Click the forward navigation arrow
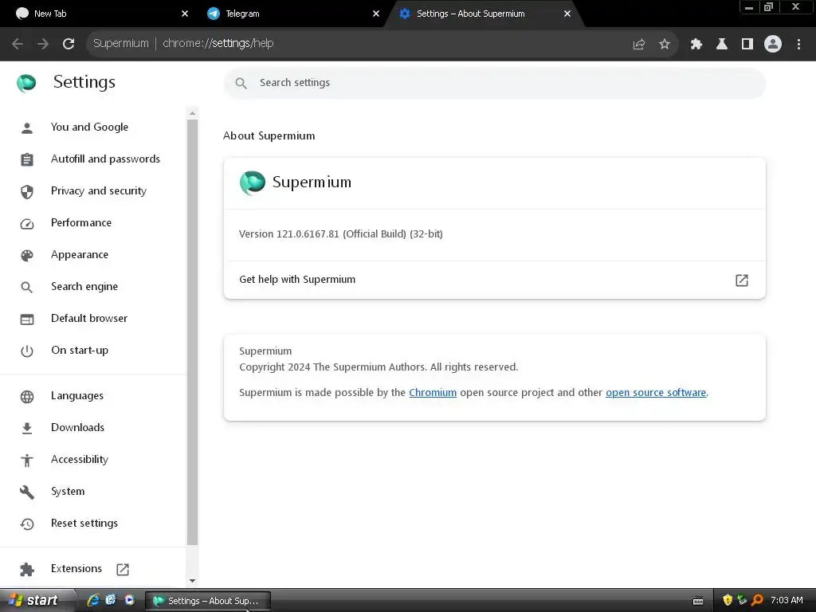This screenshot has height=612, width=816. 43,44
